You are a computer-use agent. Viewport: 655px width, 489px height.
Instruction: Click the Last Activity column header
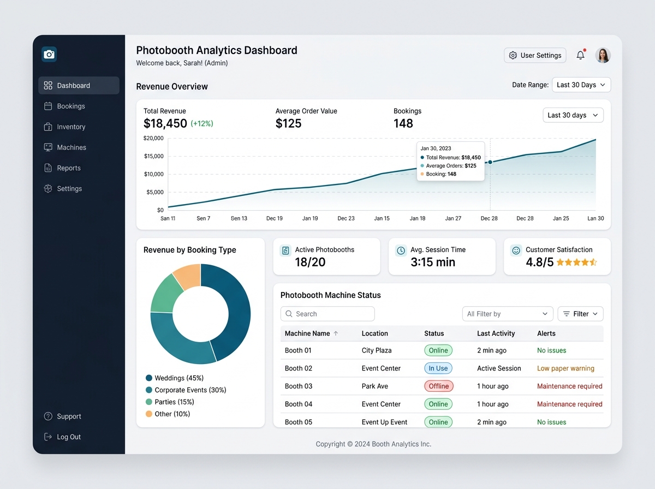coord(496,333)
